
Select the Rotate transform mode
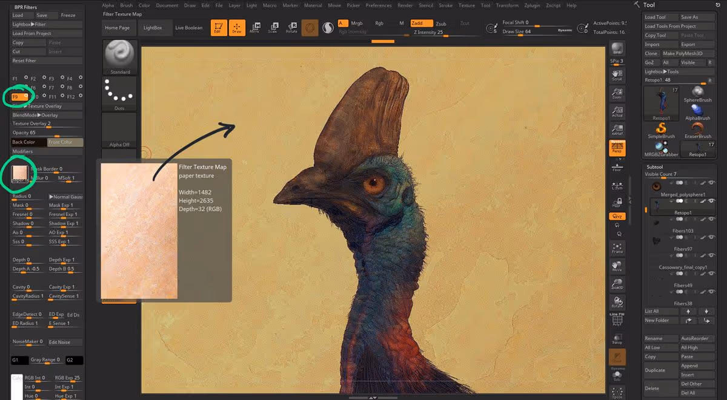pos(291,28)
